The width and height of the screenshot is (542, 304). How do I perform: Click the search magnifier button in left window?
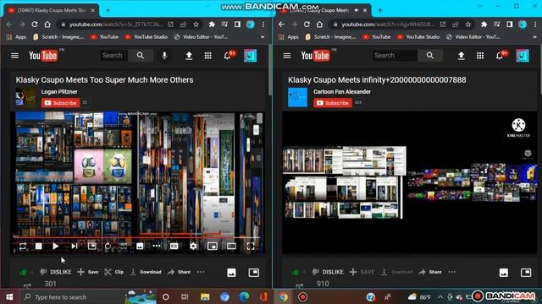point(141,56)
